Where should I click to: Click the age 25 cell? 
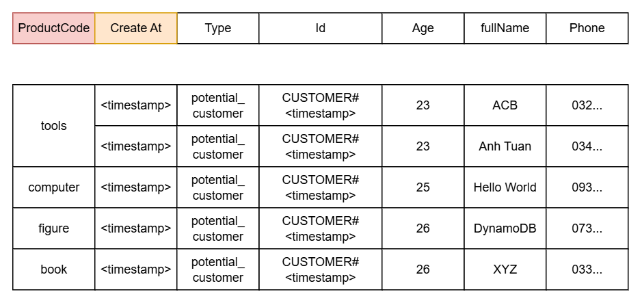click(x=423, y=187)
